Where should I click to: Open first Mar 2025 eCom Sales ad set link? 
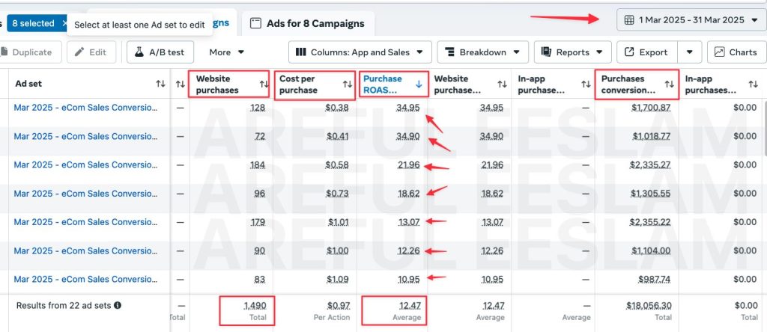[x=85, y=108]
